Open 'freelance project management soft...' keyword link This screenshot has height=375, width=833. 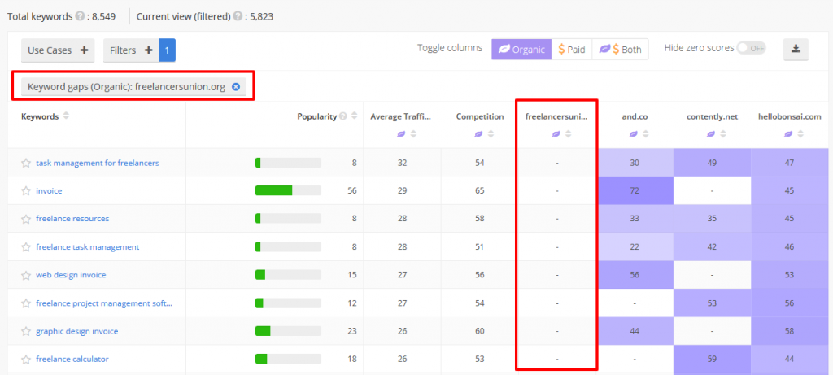[x=104, y=303]
